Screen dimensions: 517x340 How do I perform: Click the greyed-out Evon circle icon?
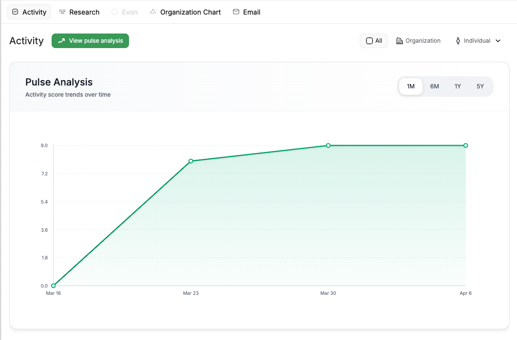coord(114,12)
